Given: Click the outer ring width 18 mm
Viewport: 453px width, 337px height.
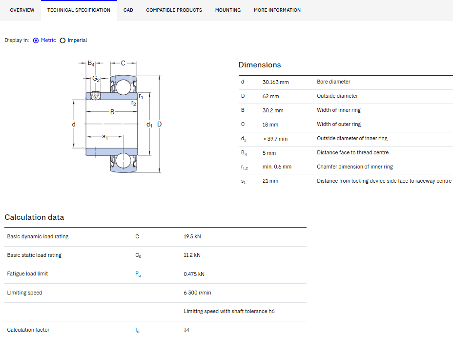Looking at the screenshot, I should tap(270, 125).
